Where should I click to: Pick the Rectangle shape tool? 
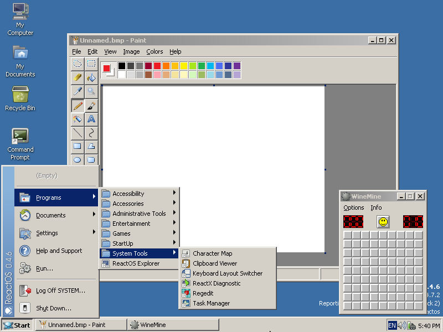[x=78, y=147]
